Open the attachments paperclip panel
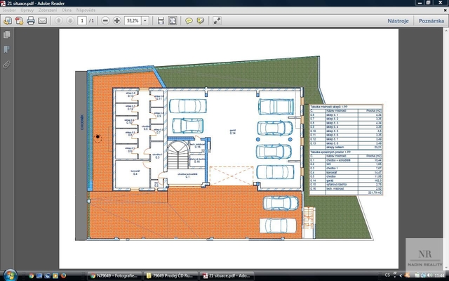 tap(7, 64)
